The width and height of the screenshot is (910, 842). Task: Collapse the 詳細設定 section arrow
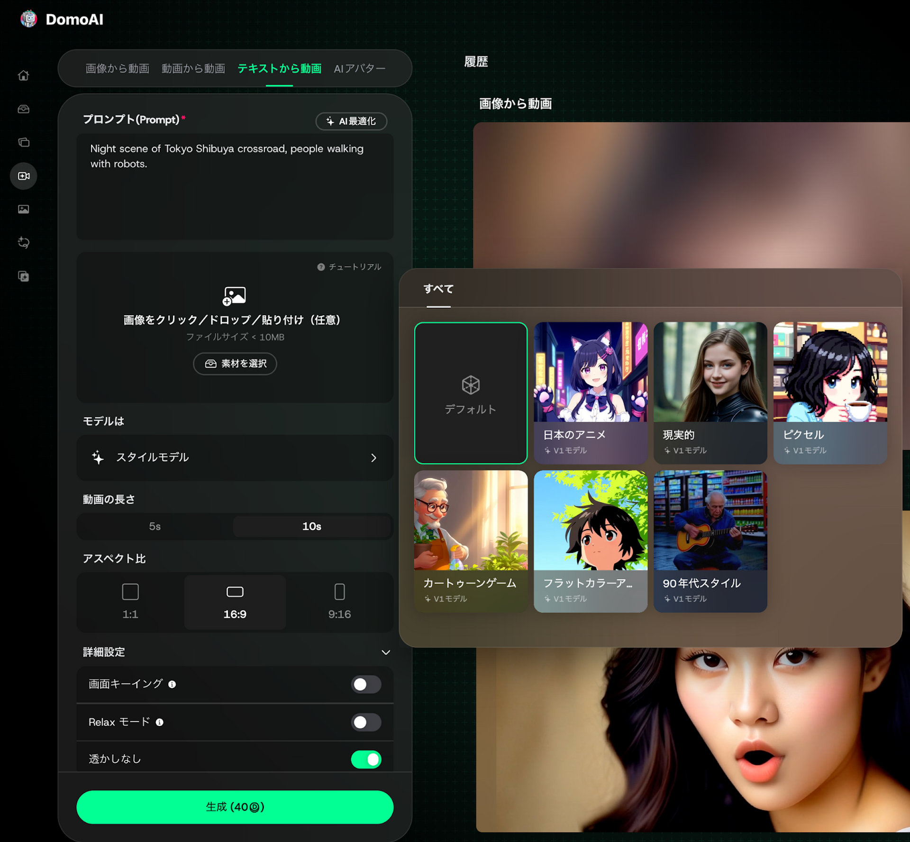[386, 652]
